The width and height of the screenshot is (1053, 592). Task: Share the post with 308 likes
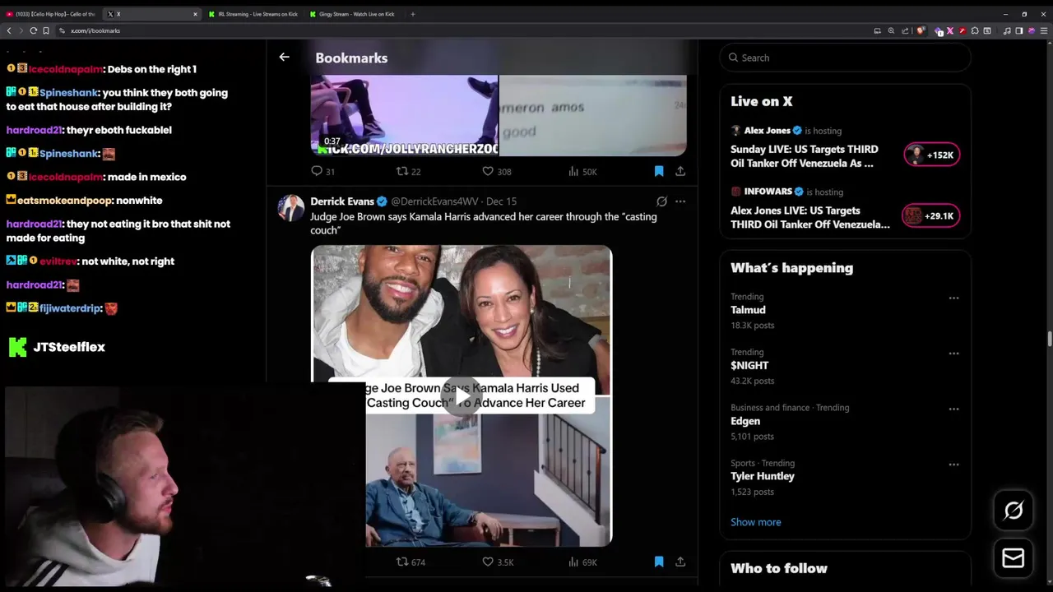coord(680,171)
